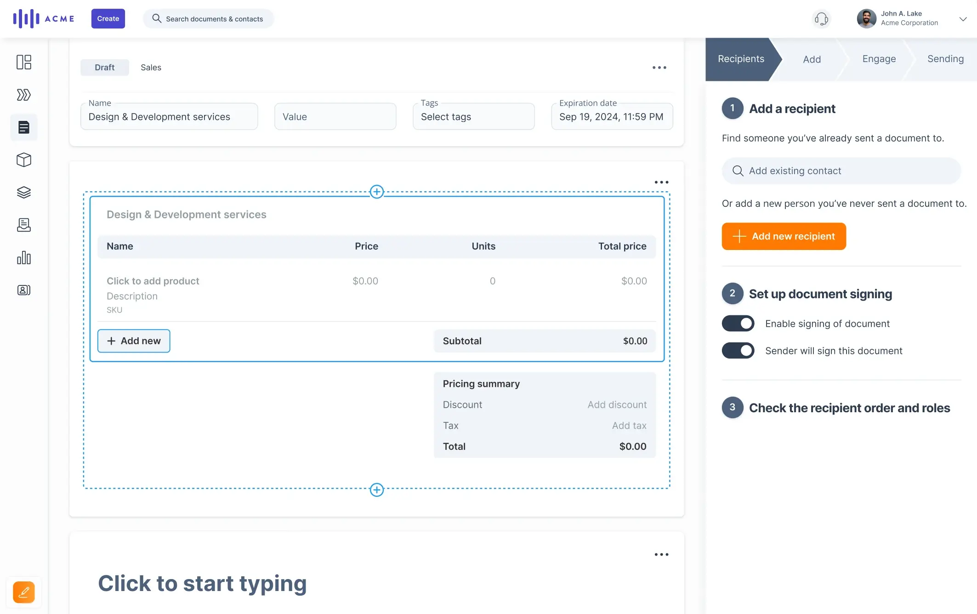Switch to the Engage tab in recipient panel

coord(879,59)
